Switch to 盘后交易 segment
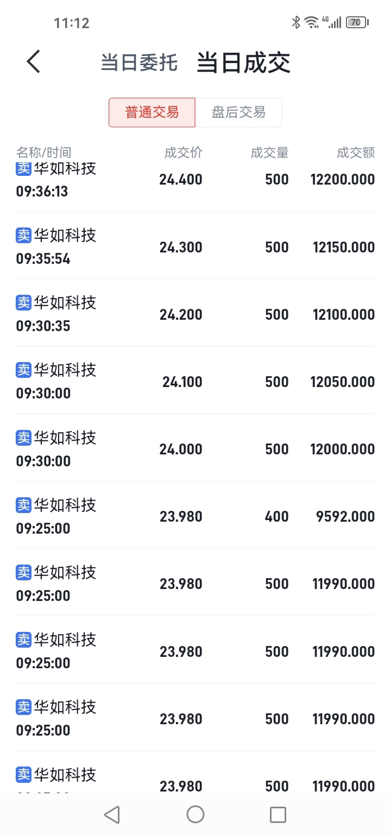 point(238,112)
